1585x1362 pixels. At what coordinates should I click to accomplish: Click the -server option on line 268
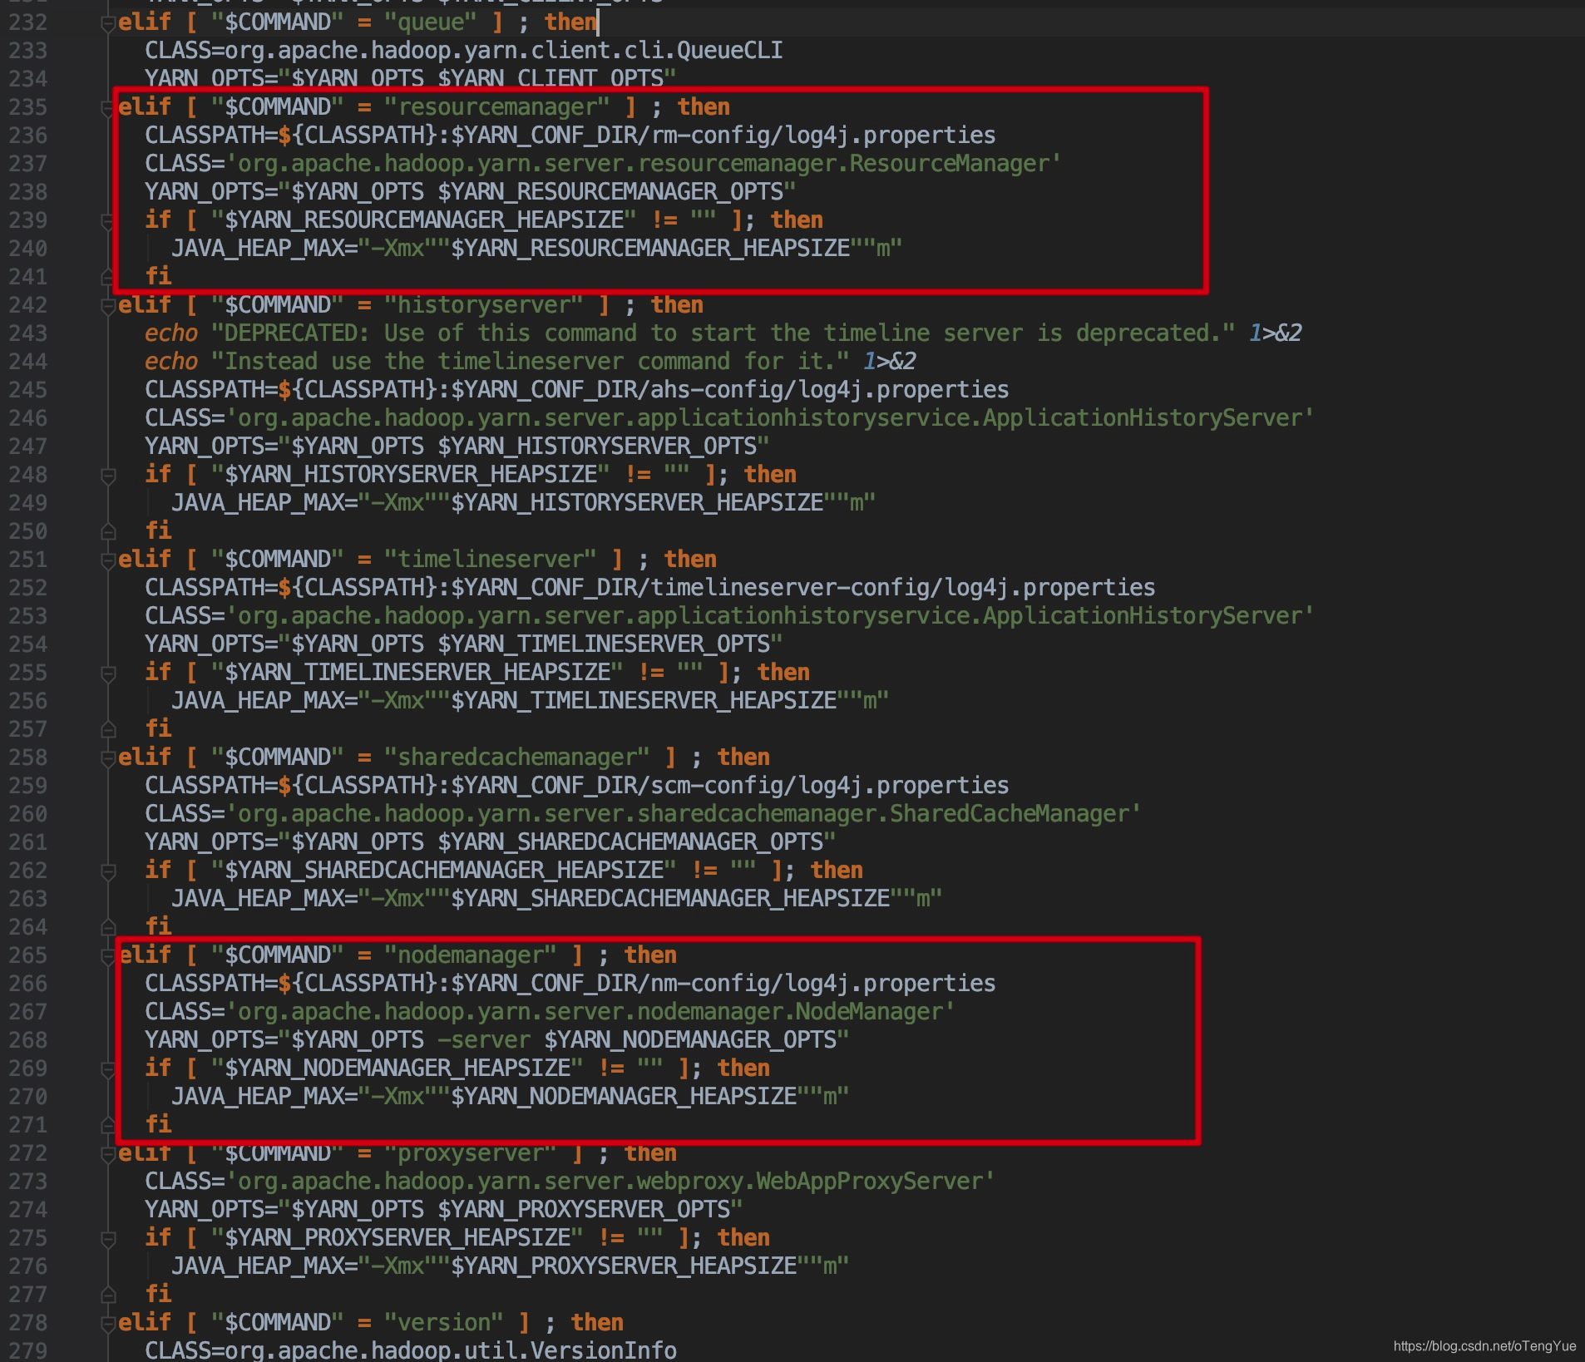[484, 1040]
